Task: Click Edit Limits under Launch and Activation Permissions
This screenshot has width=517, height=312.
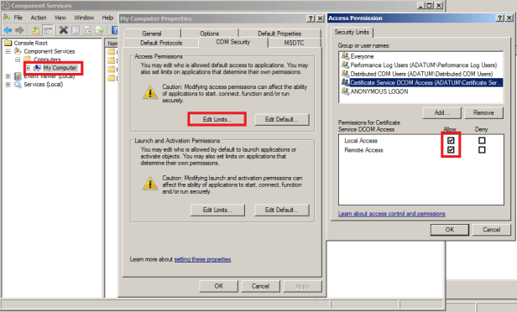Action: click(x=217, y=210)
